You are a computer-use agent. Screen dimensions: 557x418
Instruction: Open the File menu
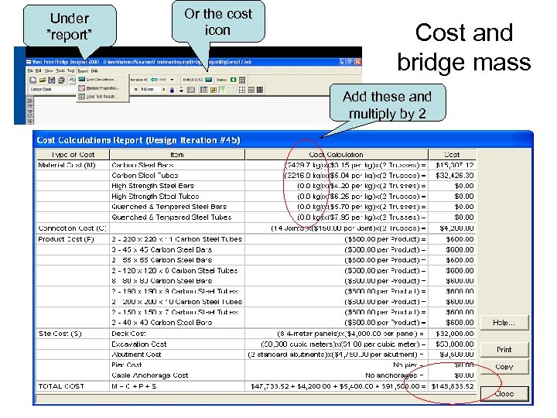tap(30, 70)
